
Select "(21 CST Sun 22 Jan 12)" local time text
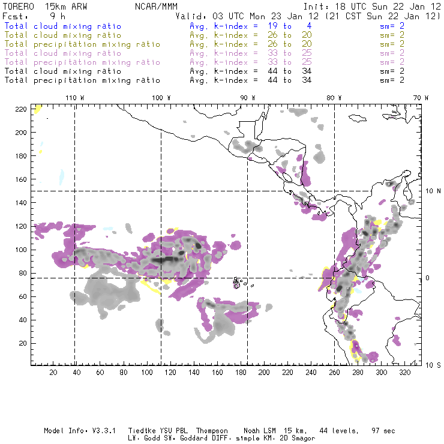point(383,16)
